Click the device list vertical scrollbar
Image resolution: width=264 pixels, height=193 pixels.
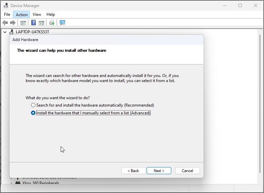coord(261,101)
